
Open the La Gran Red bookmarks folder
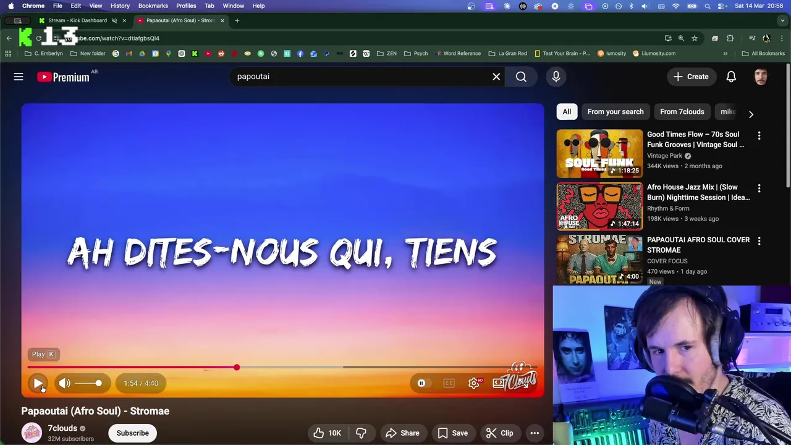(507, 54)
